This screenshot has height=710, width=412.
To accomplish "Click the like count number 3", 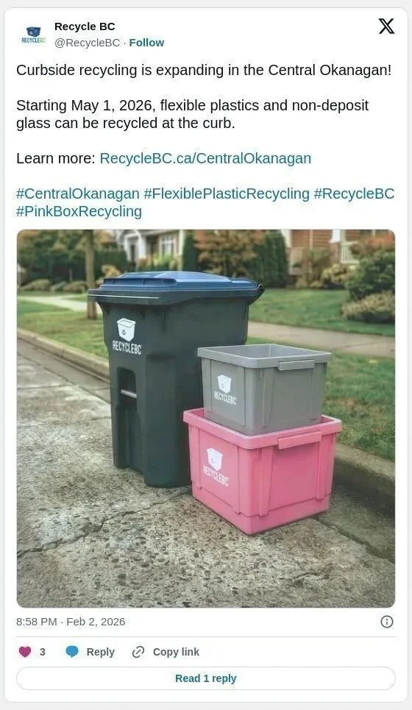I will click(x=43, y=652).
